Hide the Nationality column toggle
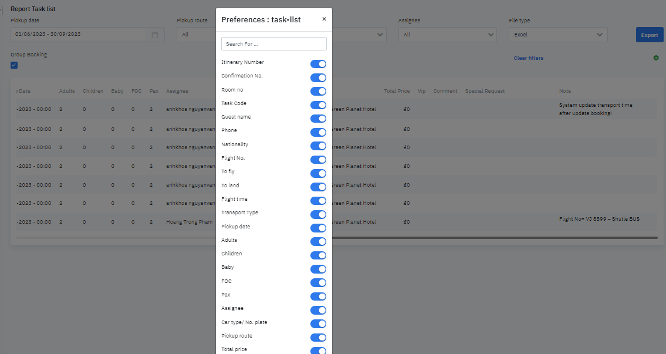This screenshot has width=666, height=354. (x=318, y=146)
